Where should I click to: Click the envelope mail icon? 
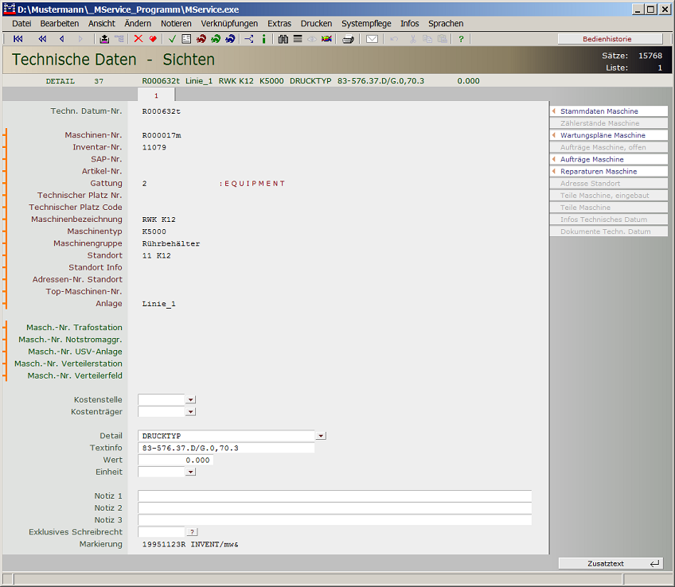pos(372,39)
